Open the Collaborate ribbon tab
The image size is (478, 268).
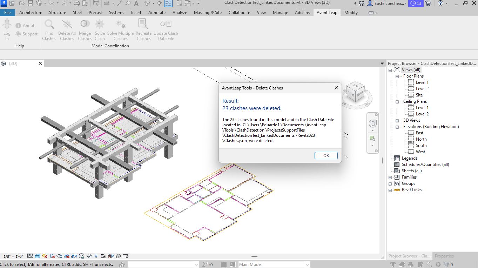pos(239,13)
